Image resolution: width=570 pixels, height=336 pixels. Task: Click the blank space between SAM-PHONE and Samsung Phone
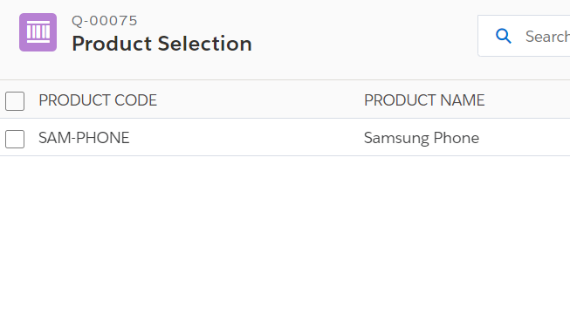[246, 138]
